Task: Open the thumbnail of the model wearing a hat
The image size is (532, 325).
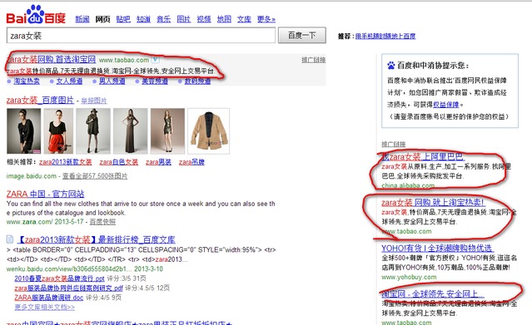Action: [93, 130]
